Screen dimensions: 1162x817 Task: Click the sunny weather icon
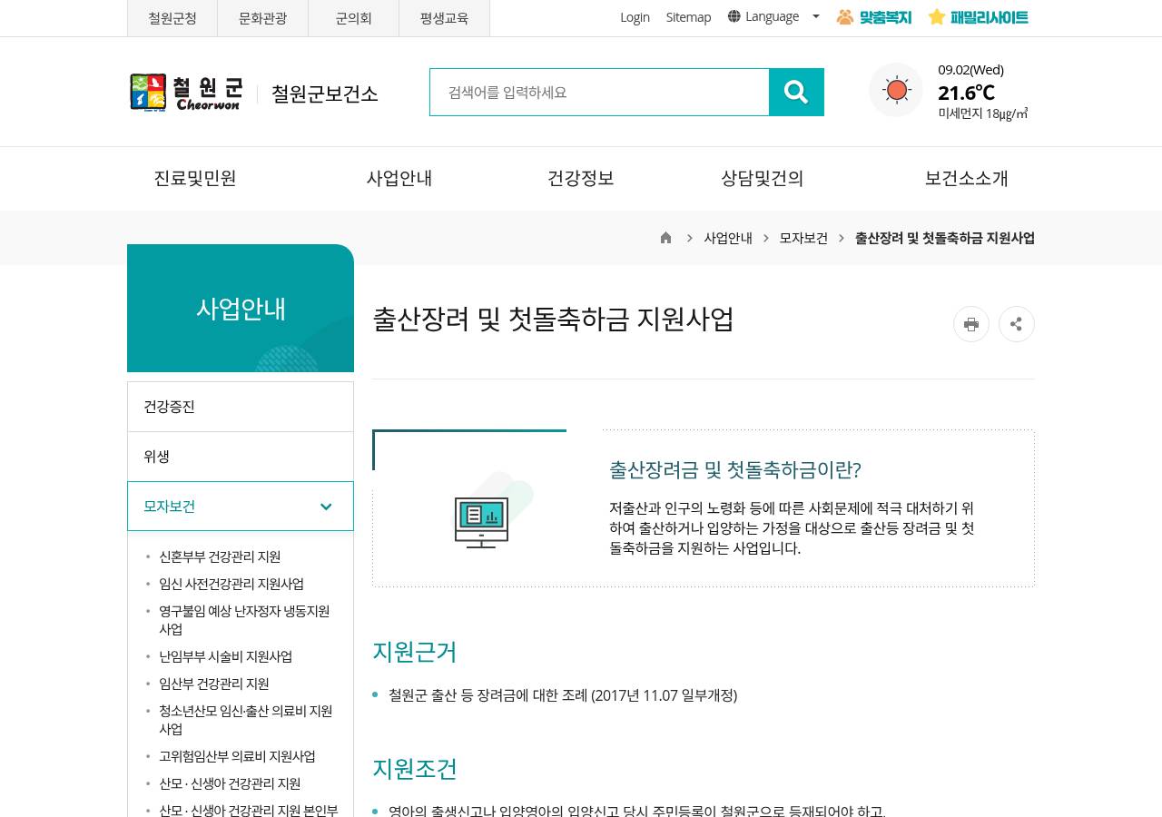(896, 90)
